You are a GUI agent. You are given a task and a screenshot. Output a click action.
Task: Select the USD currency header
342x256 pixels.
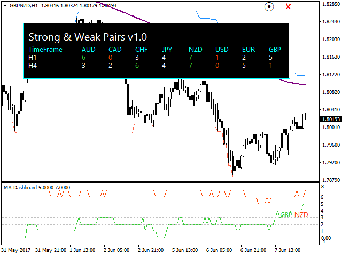[x=222, y=50]
